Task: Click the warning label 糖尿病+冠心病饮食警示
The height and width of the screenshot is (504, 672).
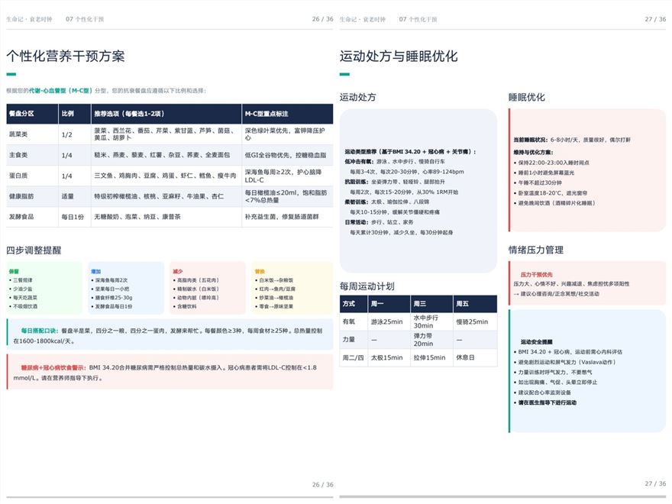Action: [x=52, y=367]
